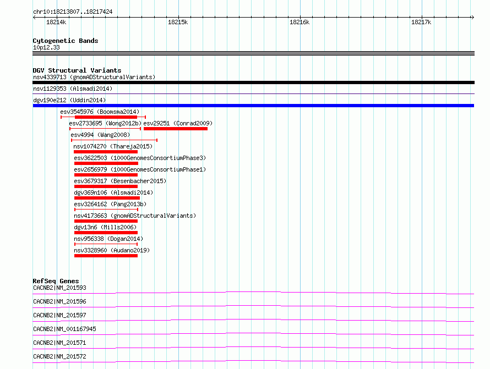
Task: Click the dgv13n6 (Mills2006) label
Action: [105, 227]
